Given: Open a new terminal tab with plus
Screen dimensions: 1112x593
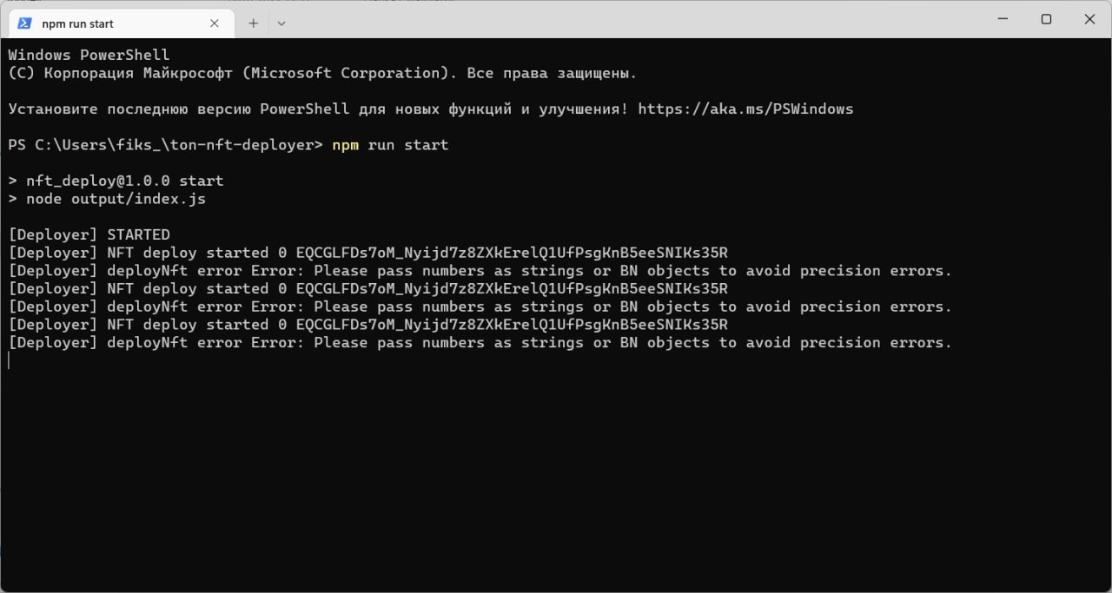Looking at the screenshot, I should pos(254,23).
